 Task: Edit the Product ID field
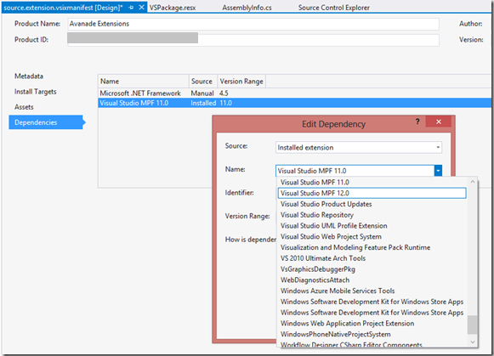pos(253,40)
